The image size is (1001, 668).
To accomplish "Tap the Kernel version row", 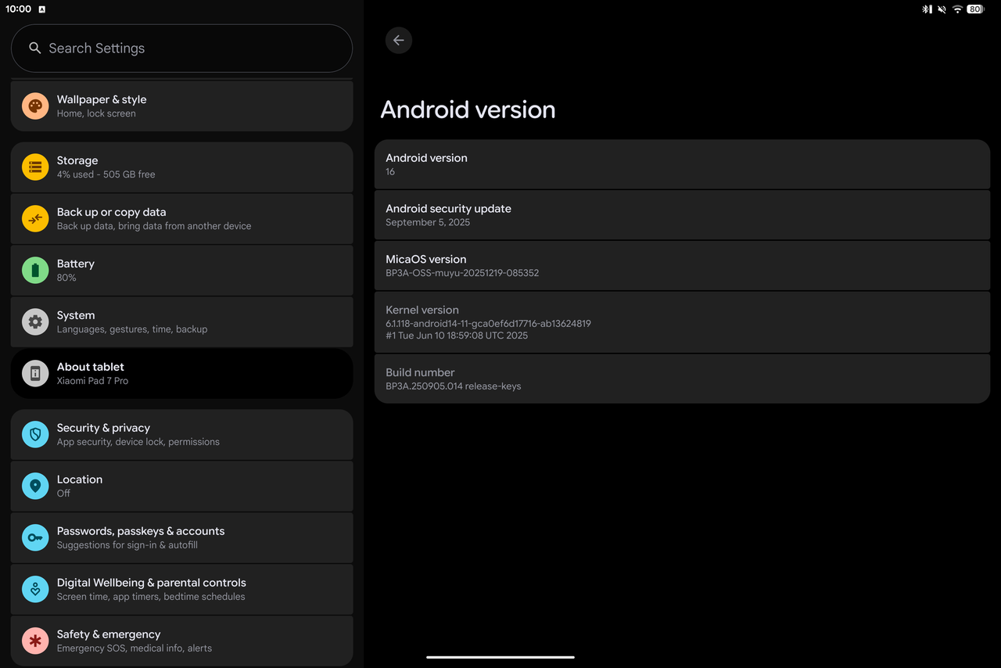I will [x=682, y=322].
